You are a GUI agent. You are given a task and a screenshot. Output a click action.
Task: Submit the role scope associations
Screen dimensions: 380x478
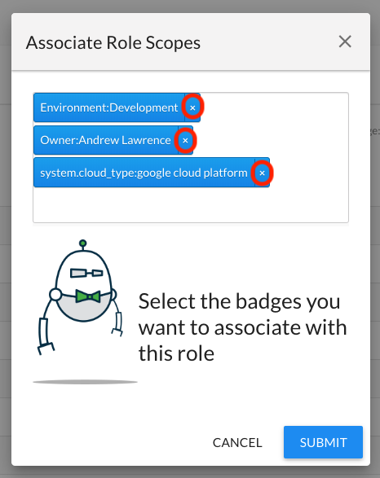(x=323, y=442)
